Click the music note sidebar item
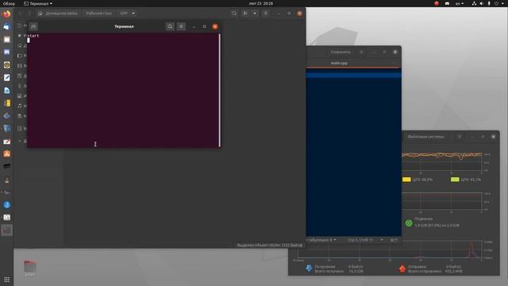Image resolution: width=508 pixels, height=286 pixels. point(19,106)
